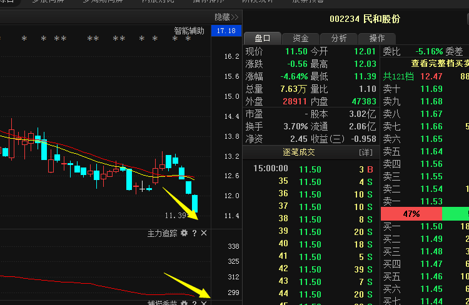This screenshot has height=305, width=469.
Task: Select 卖八 price 11.67
Action: [431, 114]
